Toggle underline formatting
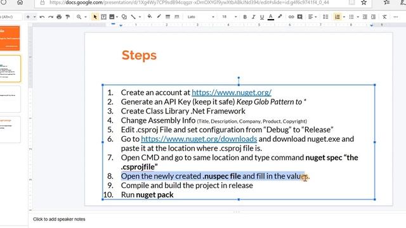The image size is (406, 228). click(262, 17)
